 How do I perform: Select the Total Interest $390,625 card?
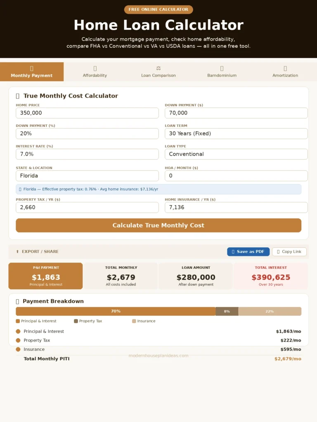271,276
